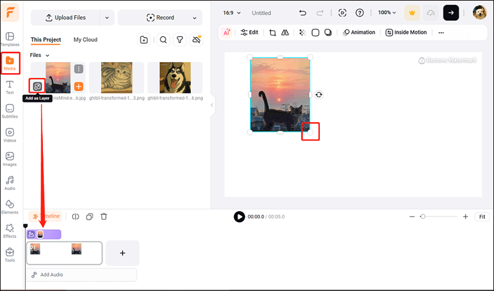
Task: Click Add as Layer icon on cat thumbnail
Action: click(37, 86)
